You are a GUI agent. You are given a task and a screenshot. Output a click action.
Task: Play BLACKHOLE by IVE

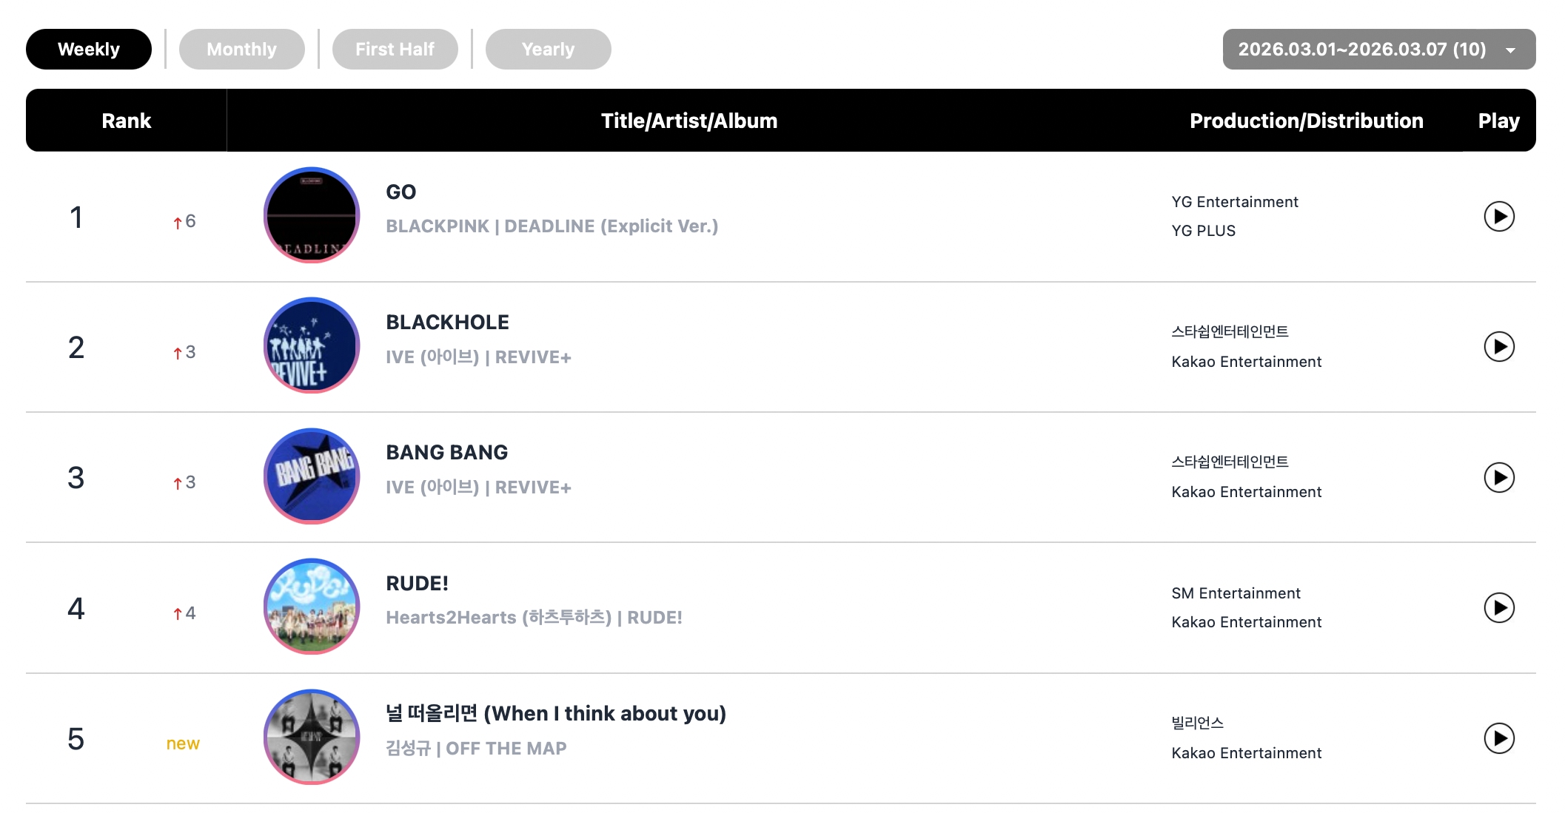[1498, 347]
